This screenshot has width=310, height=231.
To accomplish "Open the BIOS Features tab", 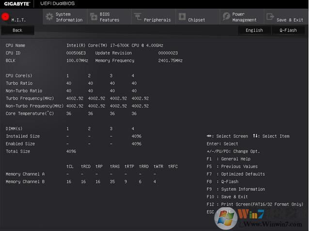I will [109, 17].
